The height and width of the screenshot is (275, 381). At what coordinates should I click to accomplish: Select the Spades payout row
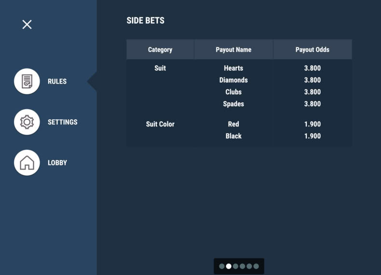point(239,104)
